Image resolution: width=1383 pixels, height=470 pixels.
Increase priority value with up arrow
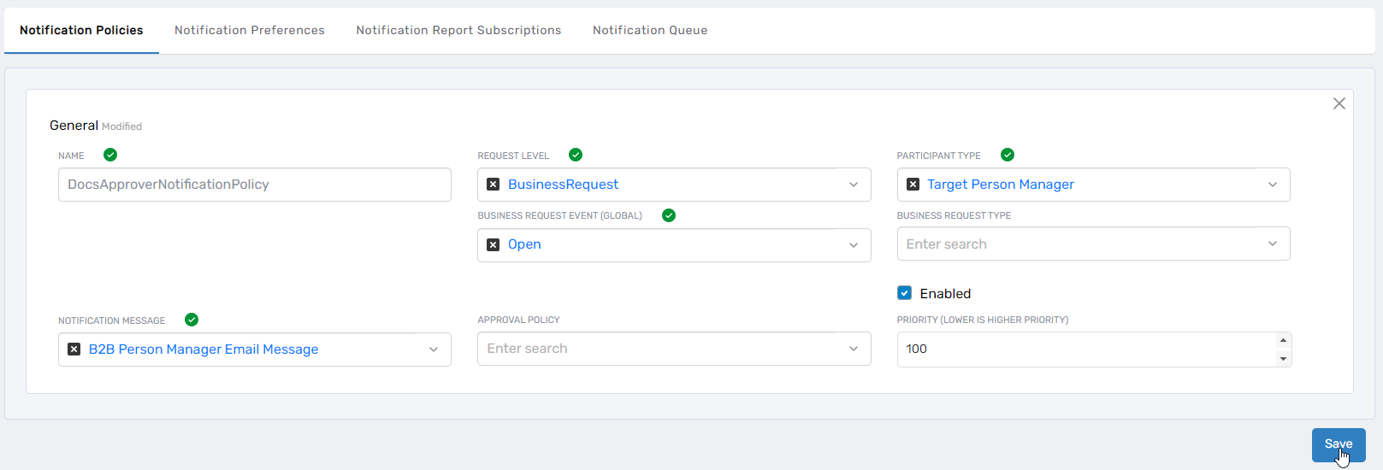(1282, 341)
